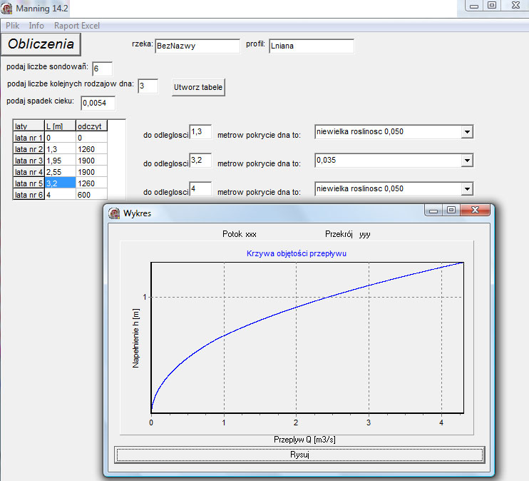Viewport: 529px width, 481px height.
Task: Select L cell 2,55 in lata nr 4
Action: (x=60, y=172)
